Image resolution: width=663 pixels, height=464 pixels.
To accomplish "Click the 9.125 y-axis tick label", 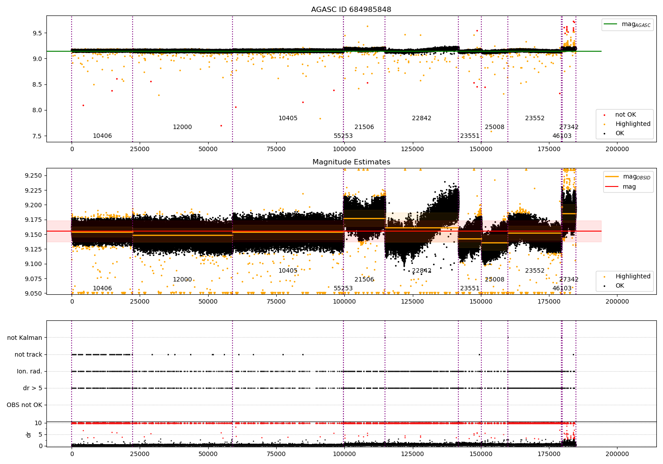I will pyautogui.click(x=34, y=249).
